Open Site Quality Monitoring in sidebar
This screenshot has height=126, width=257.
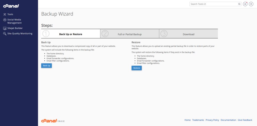(20, 33)
